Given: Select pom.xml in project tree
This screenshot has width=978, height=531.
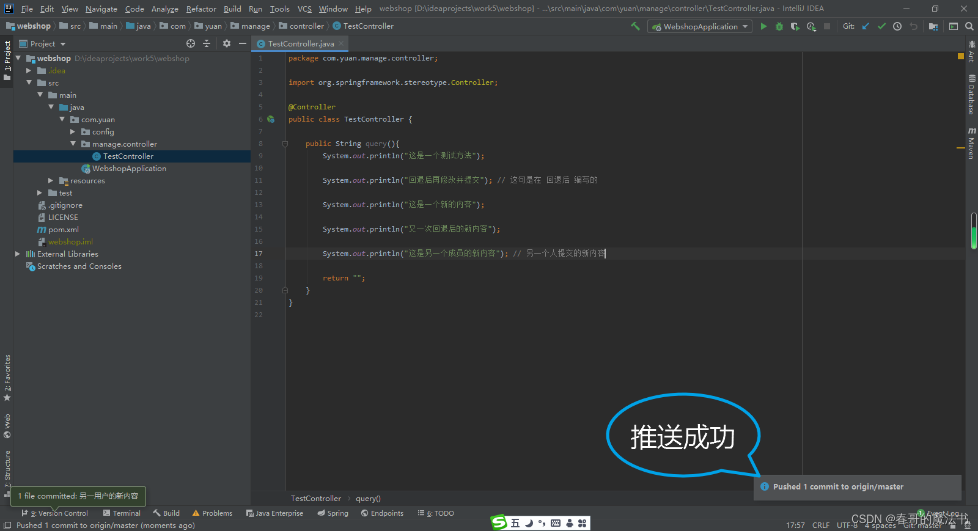Looking at the screenshot, I should click(64, 230).
